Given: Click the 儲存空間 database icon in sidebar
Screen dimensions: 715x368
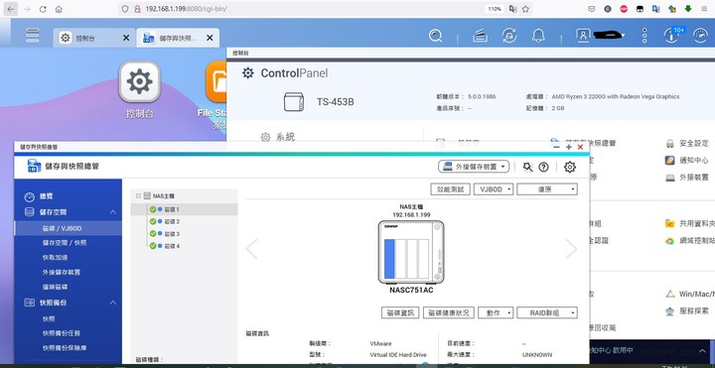Looking at the screenshot, I should [29, 212].
